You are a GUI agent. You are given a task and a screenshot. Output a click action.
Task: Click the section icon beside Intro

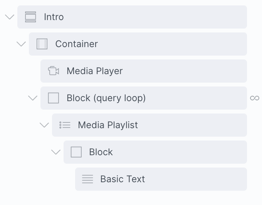pos(30,17)
